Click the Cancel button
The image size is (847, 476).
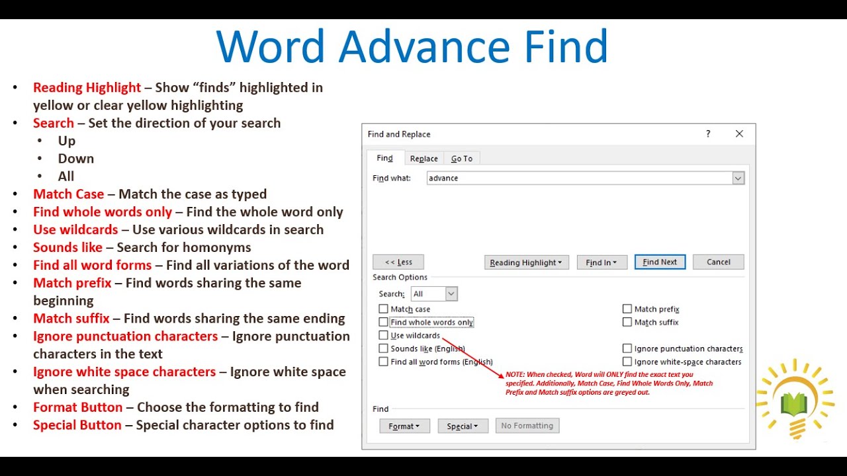click(719, 262)
